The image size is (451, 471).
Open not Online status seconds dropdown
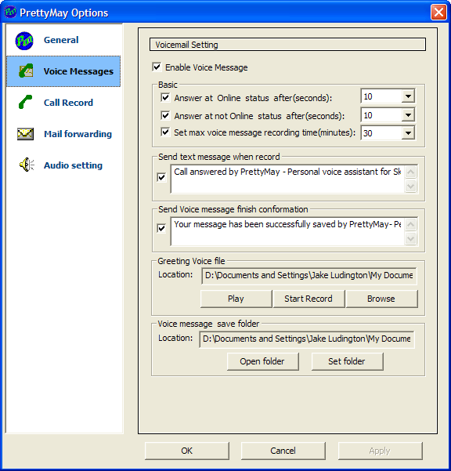(x=408, y=115)
